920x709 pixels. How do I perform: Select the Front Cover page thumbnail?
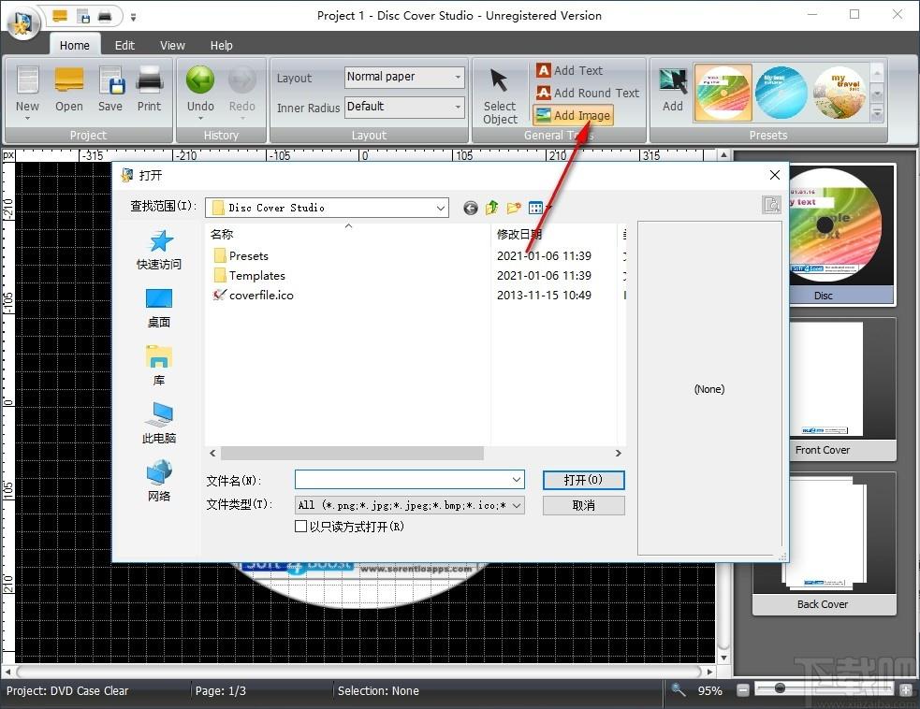click(824, 389)
